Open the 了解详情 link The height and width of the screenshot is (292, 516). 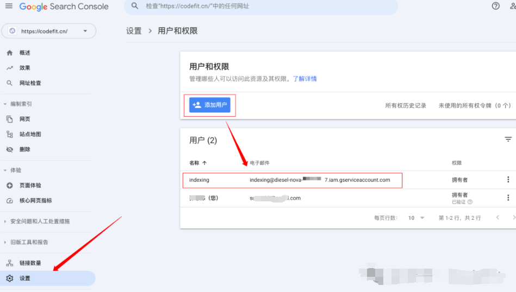(304, 79)
